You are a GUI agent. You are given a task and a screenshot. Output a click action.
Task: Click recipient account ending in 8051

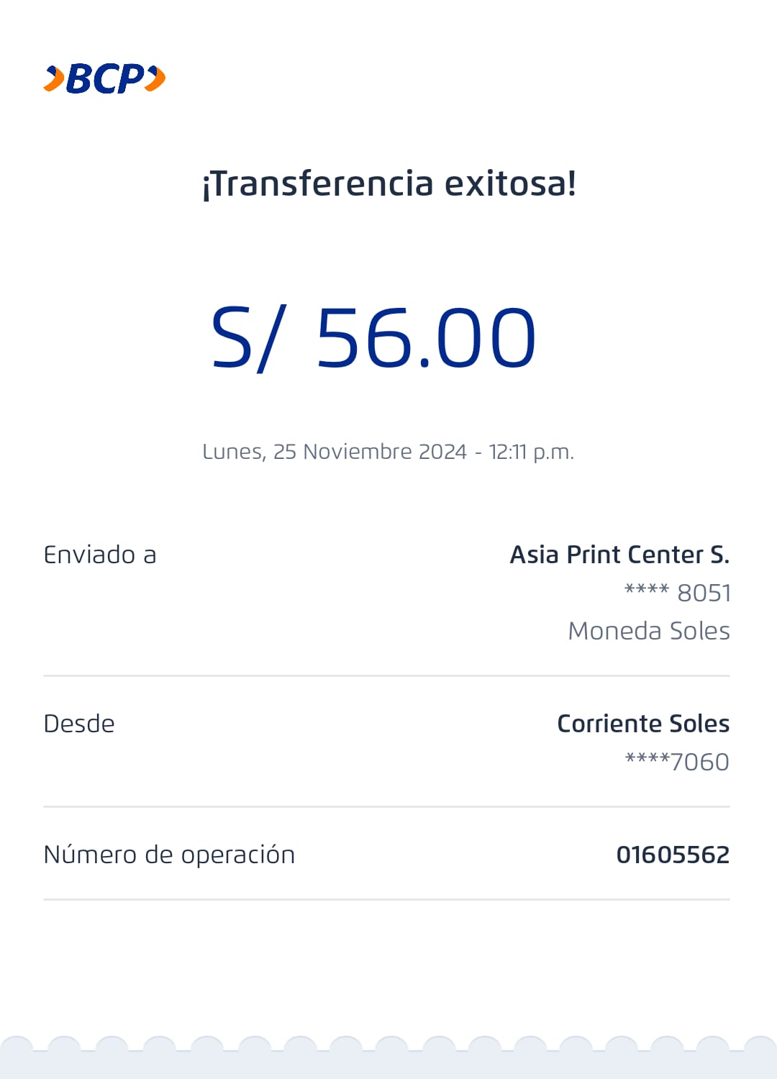[677, 593]
